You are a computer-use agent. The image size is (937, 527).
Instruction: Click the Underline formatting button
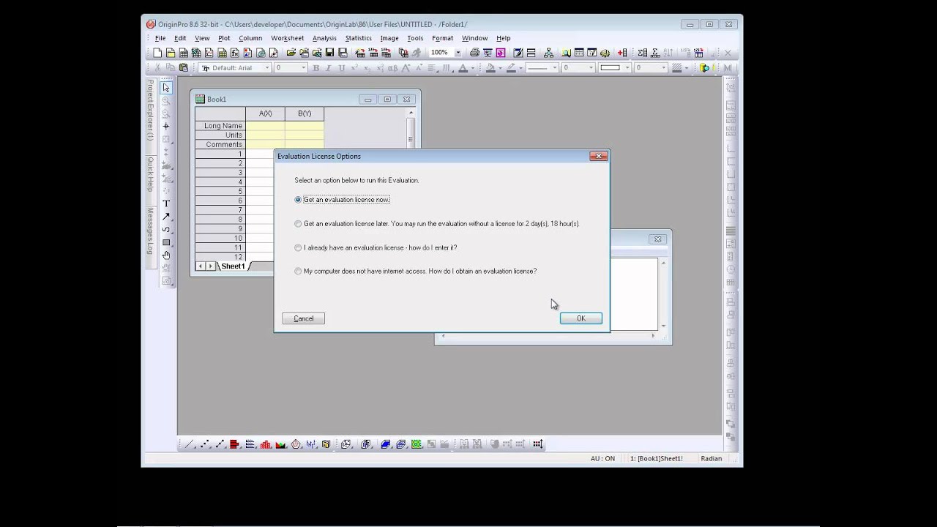click(341, 67)
